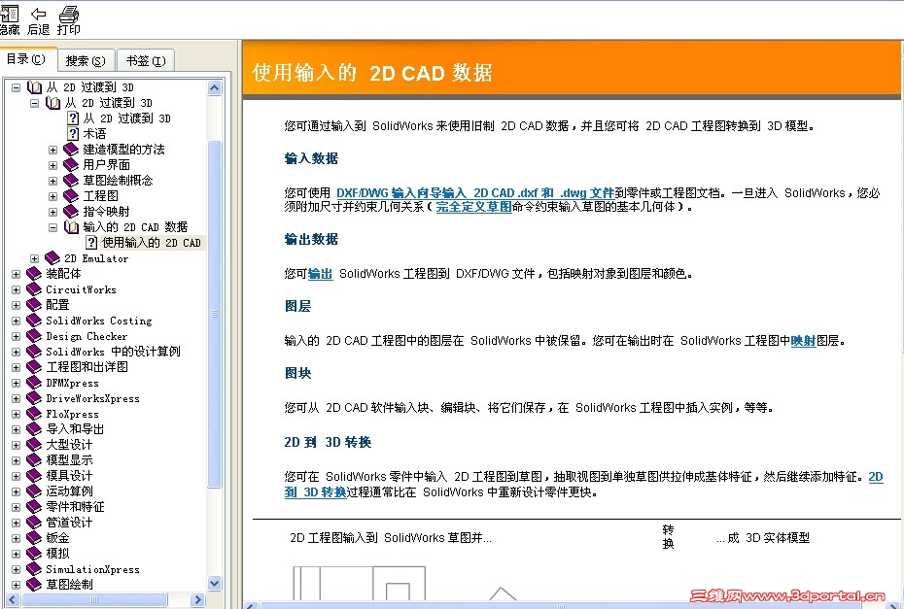The image size is (904, 609).
Task: Click the tree's vertical scrollbar thumb
Action: pos(215,314)
